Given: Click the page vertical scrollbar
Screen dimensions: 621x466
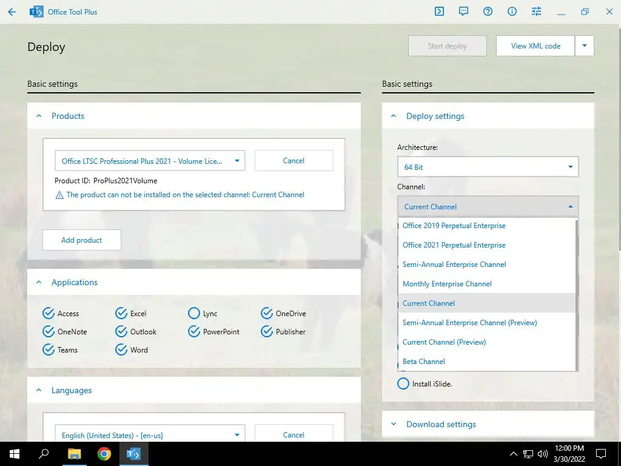Looking at the screenshot, I should pos(619,139).
